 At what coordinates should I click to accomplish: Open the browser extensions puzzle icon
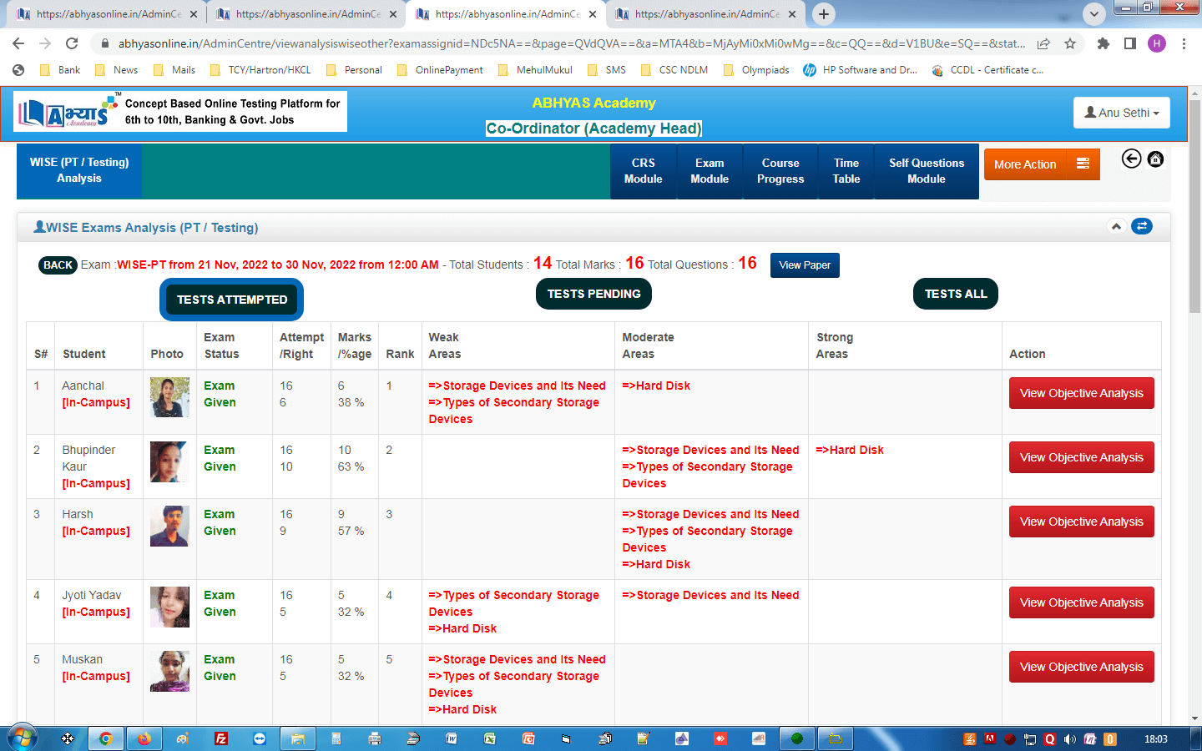pyautogui.click(x=1104, y=43)
